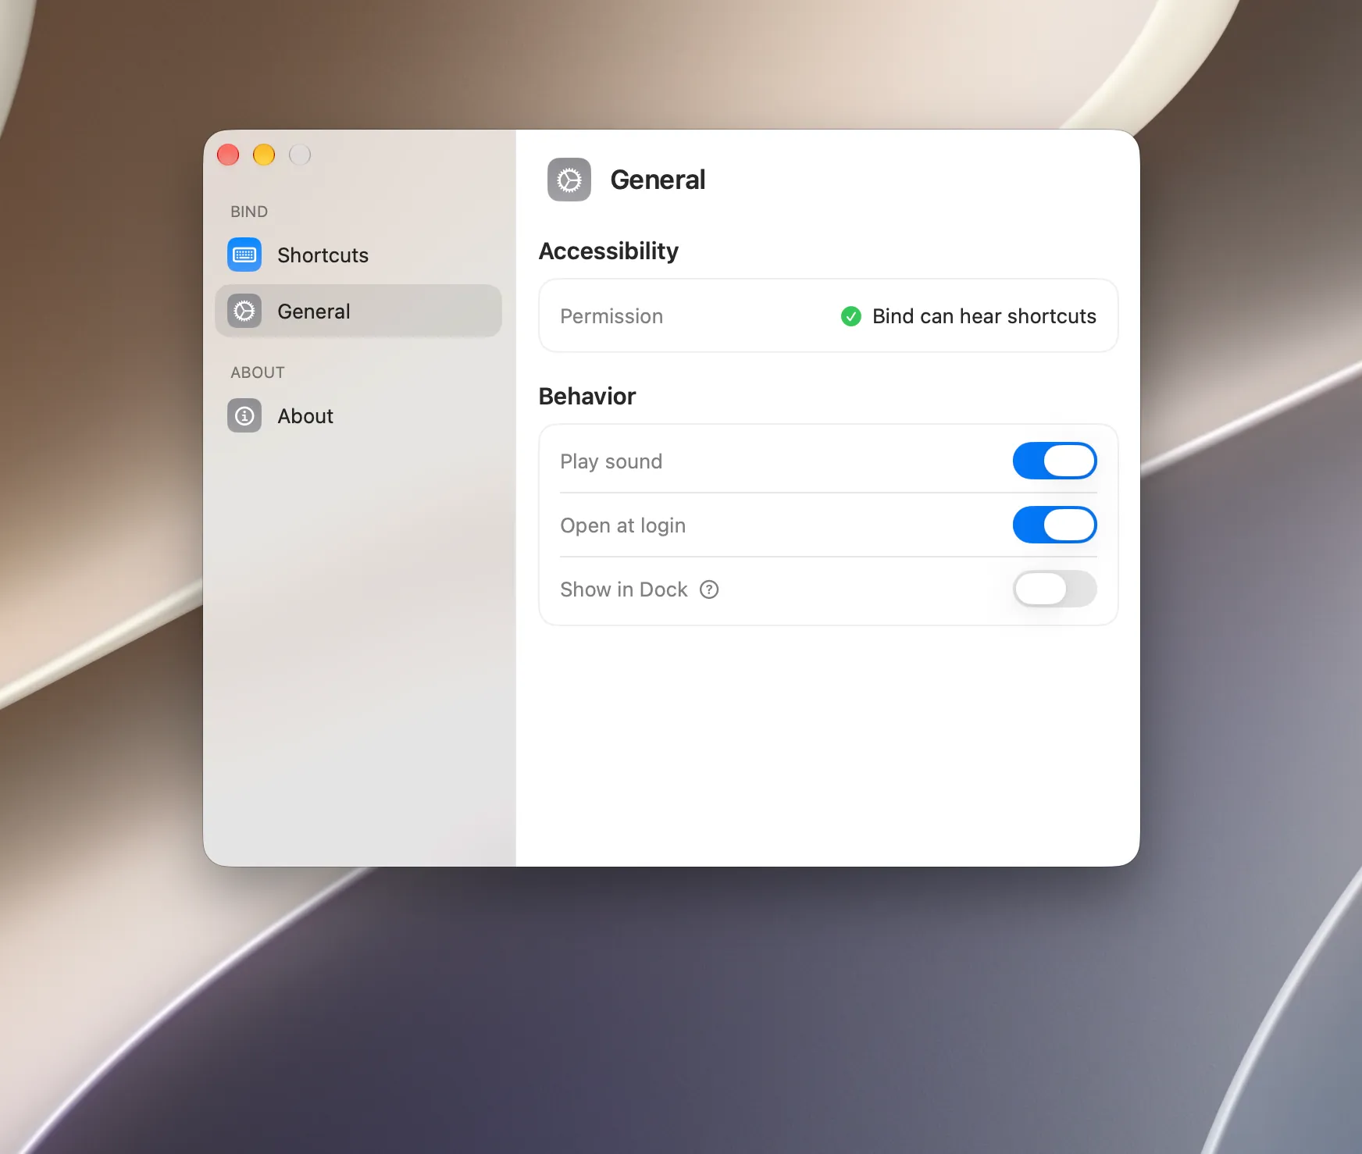Screen dimensions: 1362x1154
Task: Disable the Open at login switch
Action: [x=1055, y=525]
